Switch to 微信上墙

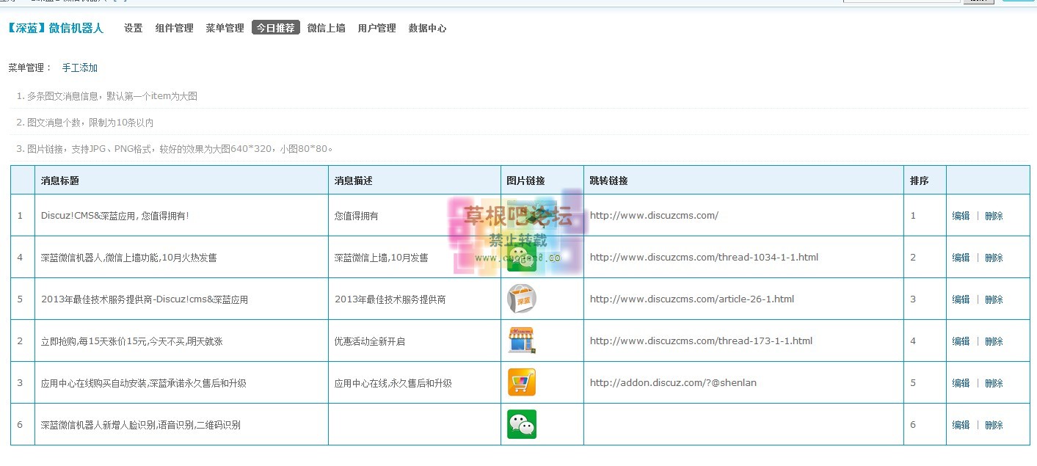326,28
